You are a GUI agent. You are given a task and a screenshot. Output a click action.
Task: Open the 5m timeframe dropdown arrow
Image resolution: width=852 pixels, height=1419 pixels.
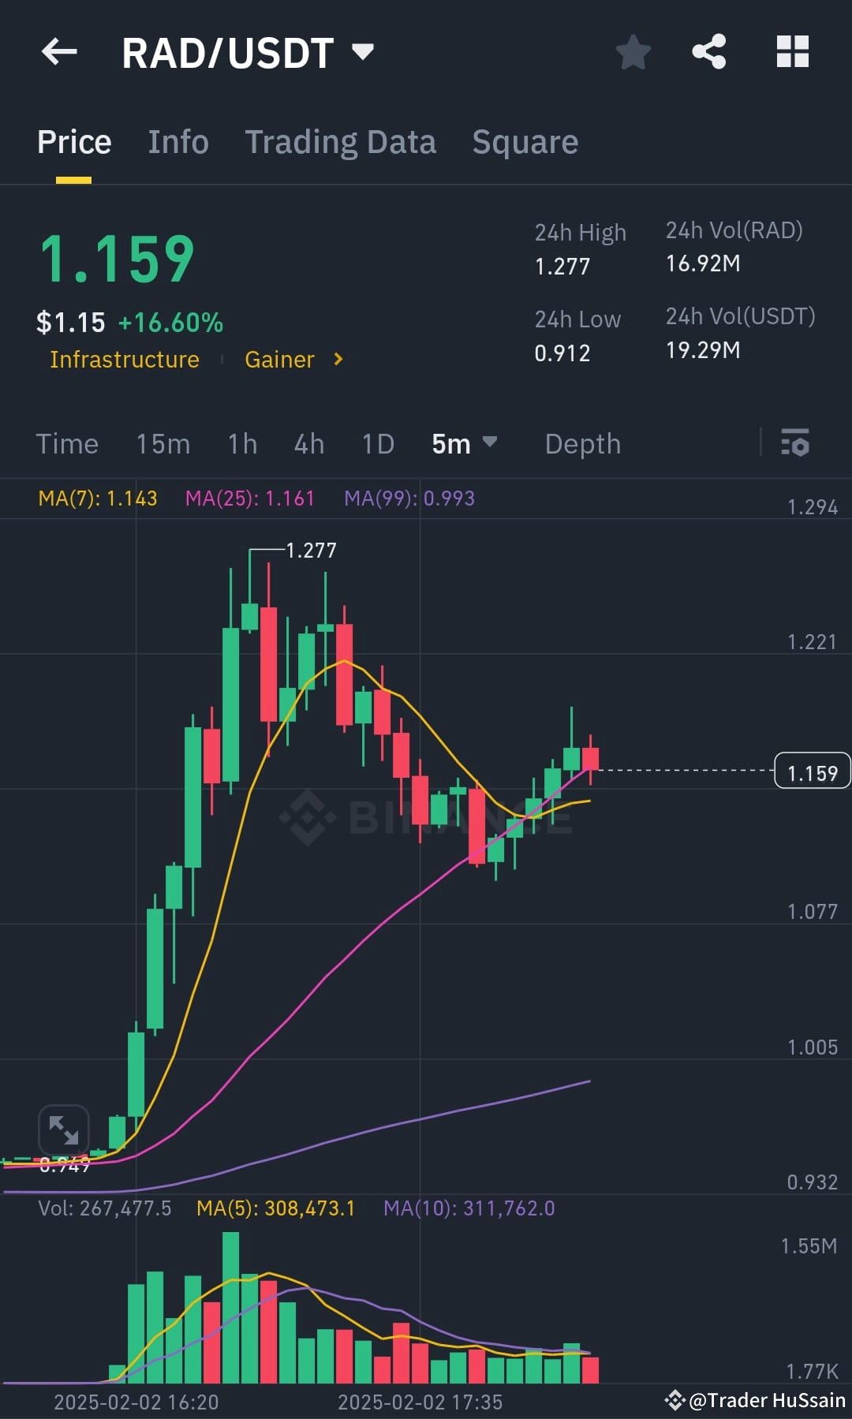coord(489,444)
